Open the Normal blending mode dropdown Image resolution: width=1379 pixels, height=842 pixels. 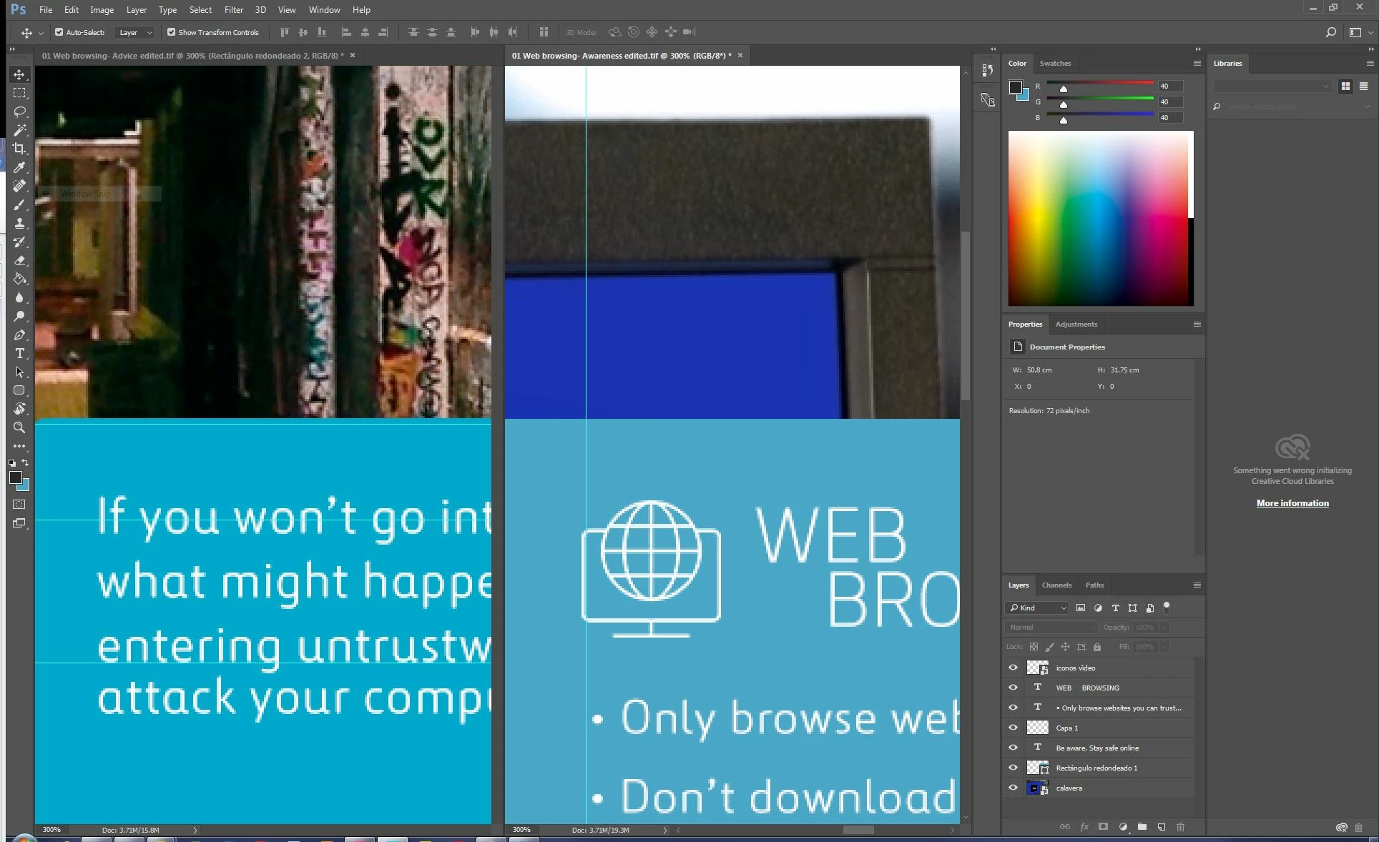[x=1050, y=627]
